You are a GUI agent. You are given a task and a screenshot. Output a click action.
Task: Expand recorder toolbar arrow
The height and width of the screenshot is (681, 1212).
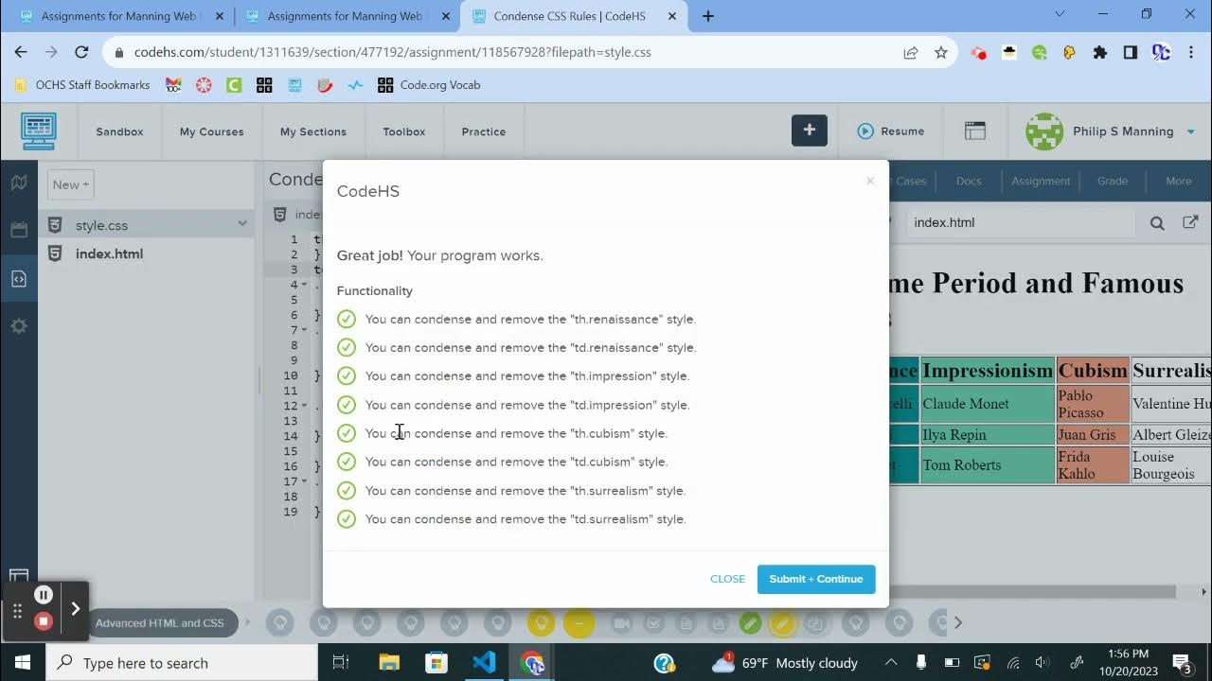point(76,608)
